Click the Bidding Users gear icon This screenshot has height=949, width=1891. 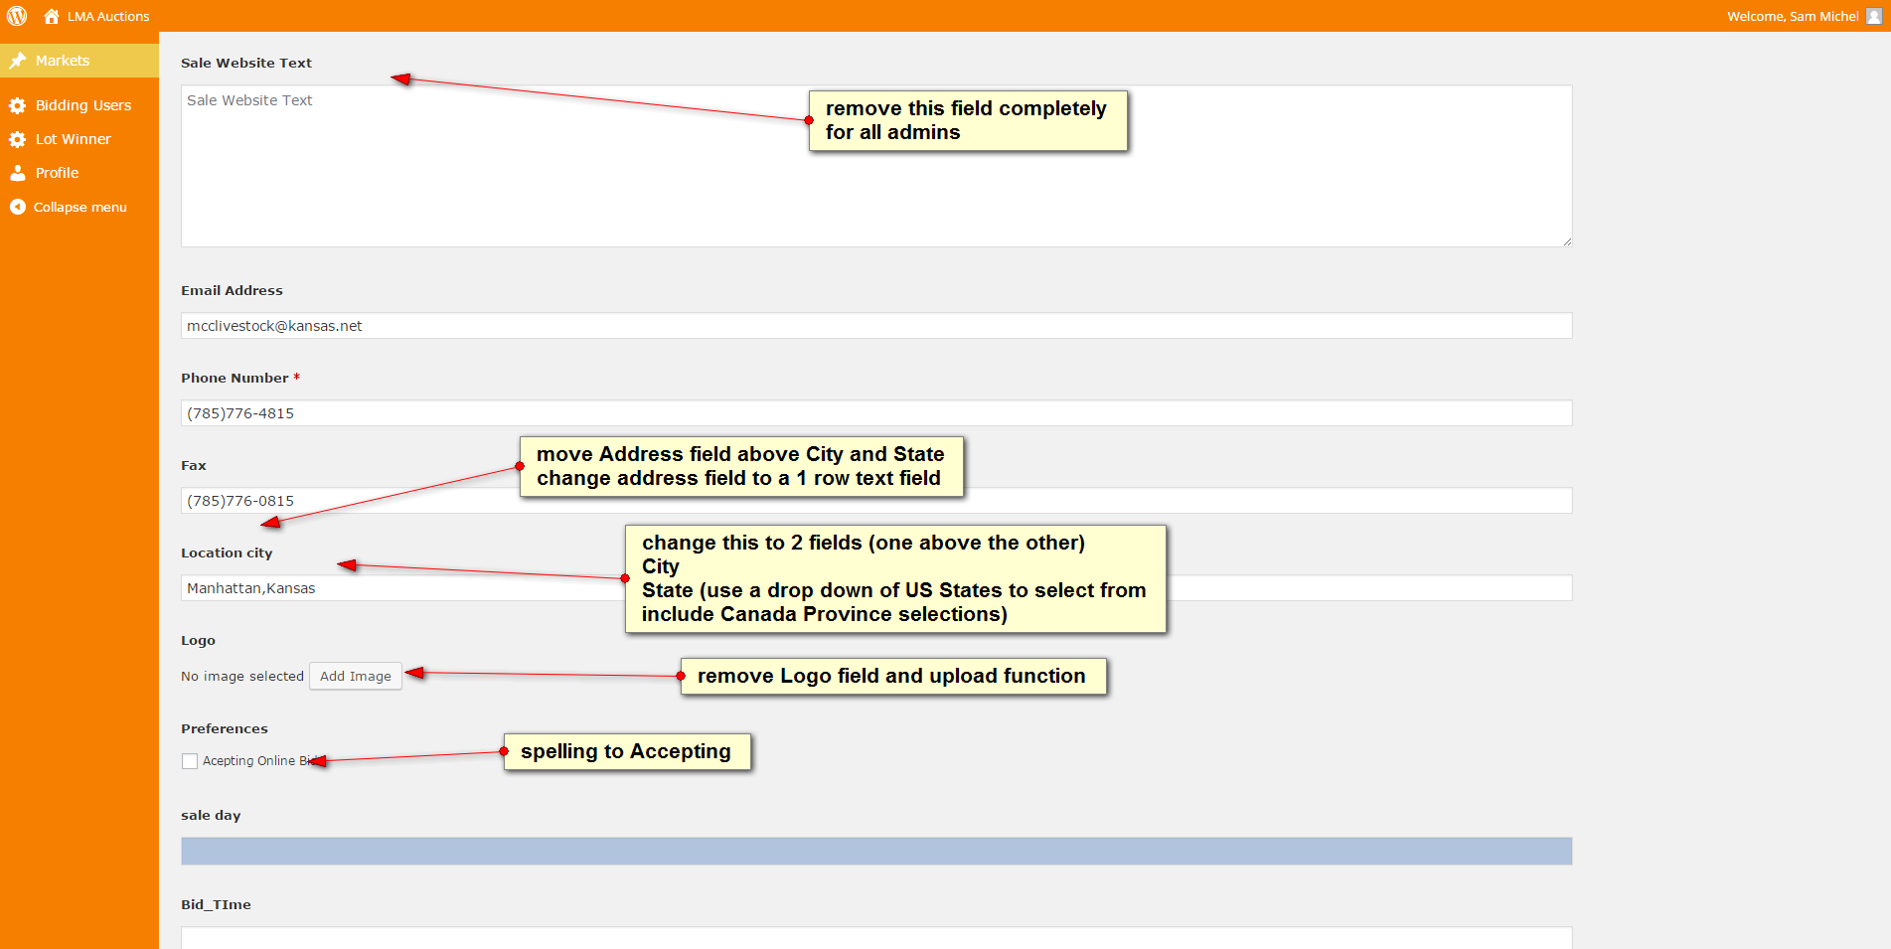(x=17, y=105)
